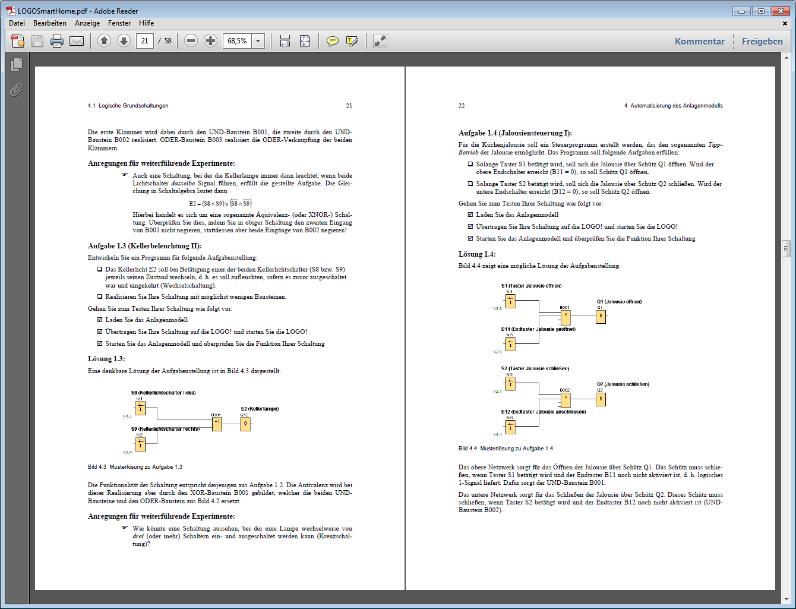Open the Anzeige menu
This screenshot has height=609, width=796.
[x=87, y=23]
